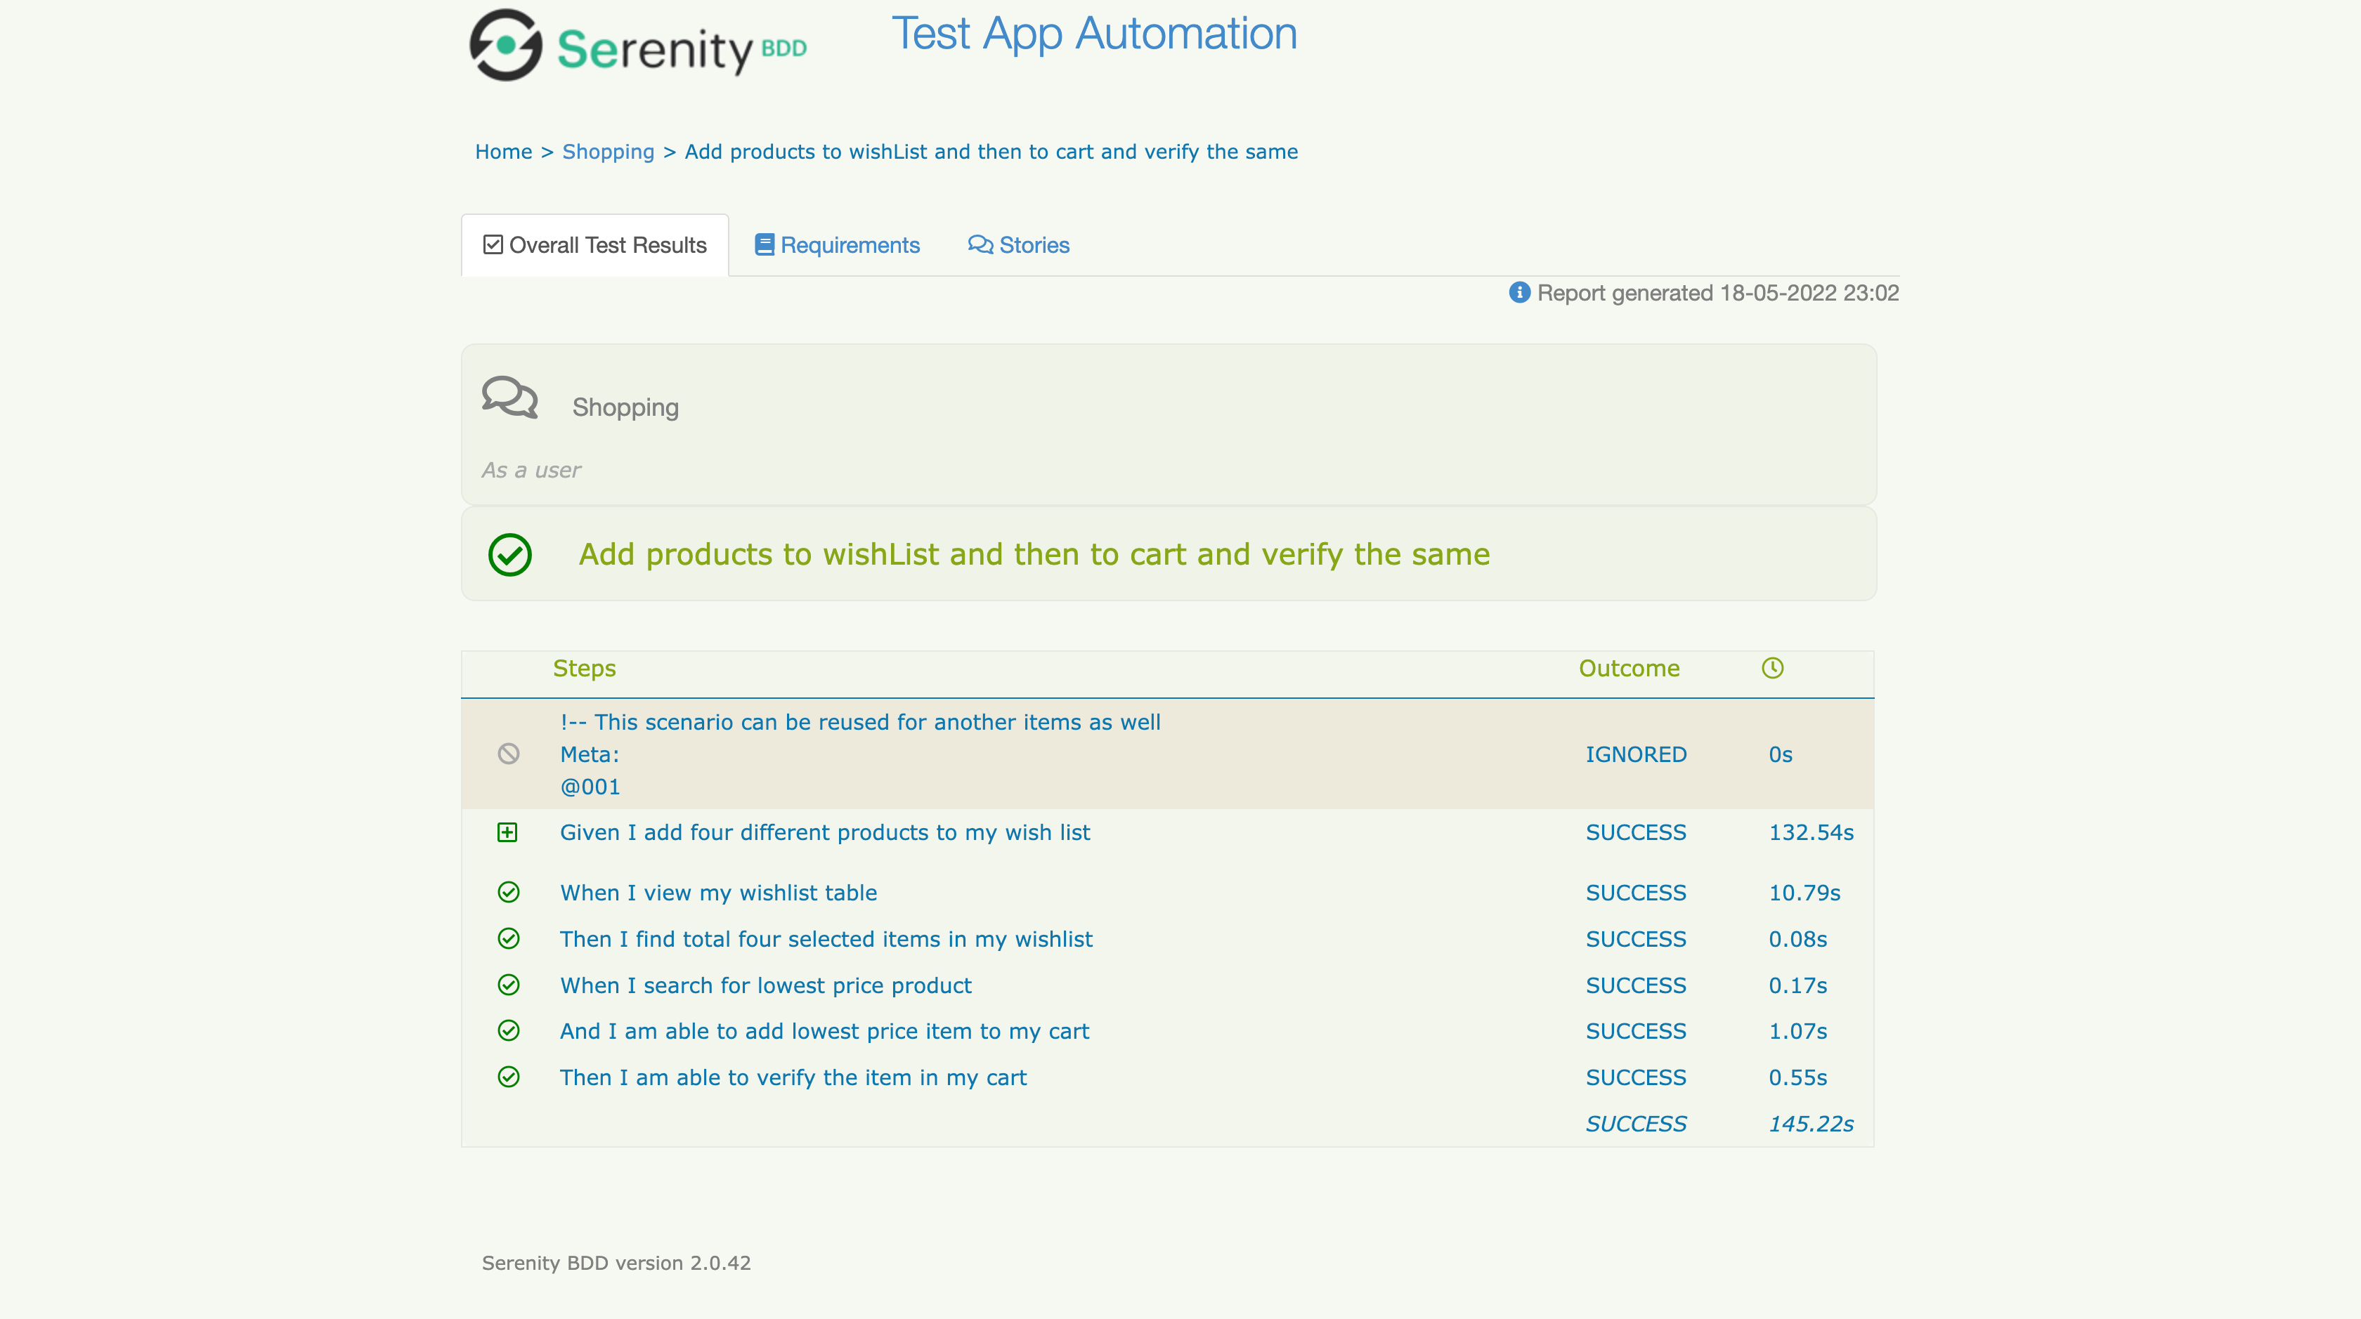Click the Serenity BDD logo

[x=638, y=46]
